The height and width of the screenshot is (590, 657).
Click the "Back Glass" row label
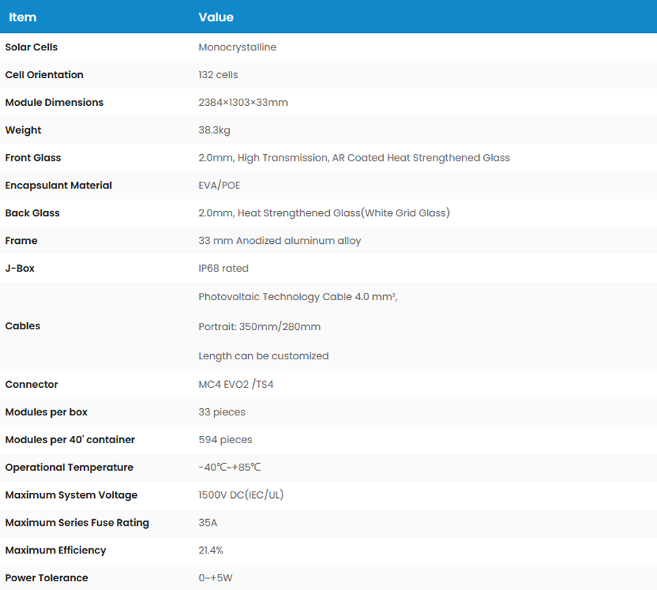pyautogui.click(x=32, y=213)
